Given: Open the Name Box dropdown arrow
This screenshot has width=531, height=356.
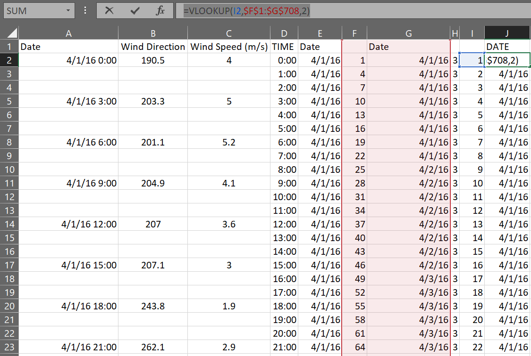Looking at the screenshot, I should pos(68,11).
